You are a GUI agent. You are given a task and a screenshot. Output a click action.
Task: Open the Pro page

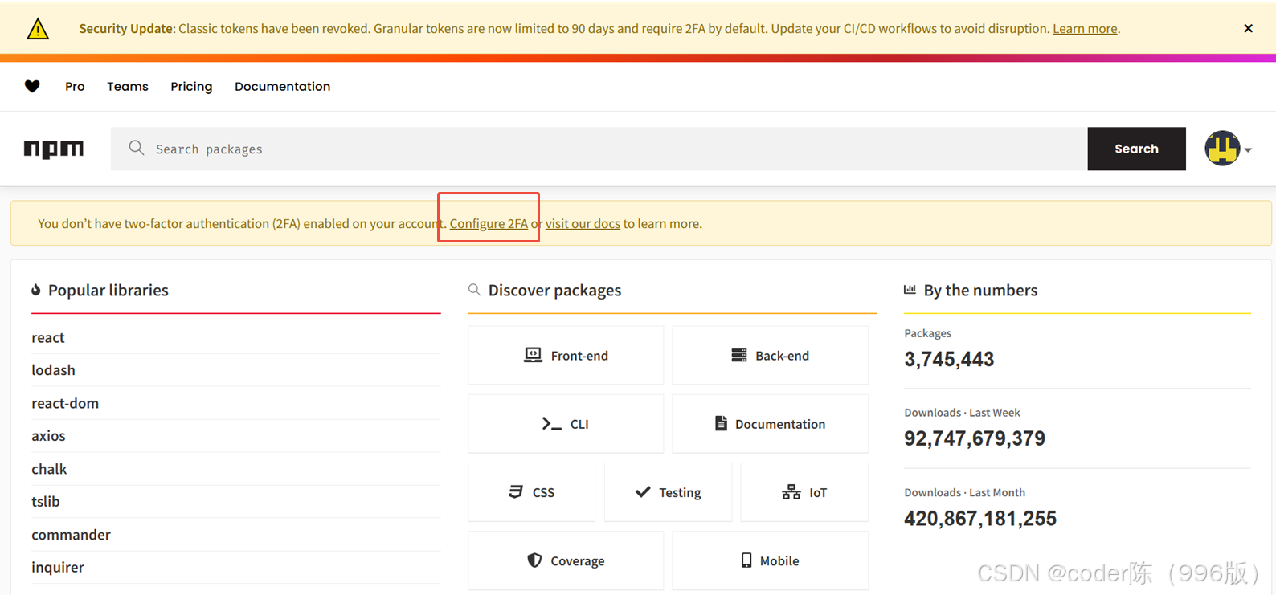[75, 86]
